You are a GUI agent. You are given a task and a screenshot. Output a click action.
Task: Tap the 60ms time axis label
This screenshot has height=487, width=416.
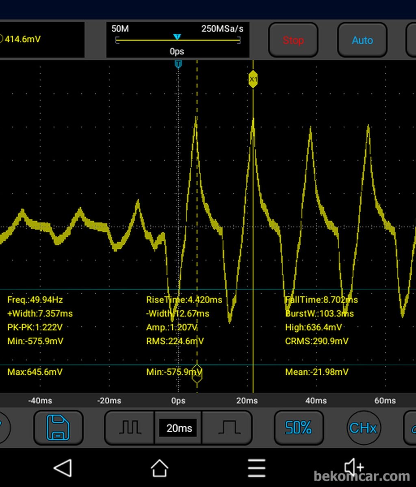pos(385,401)
